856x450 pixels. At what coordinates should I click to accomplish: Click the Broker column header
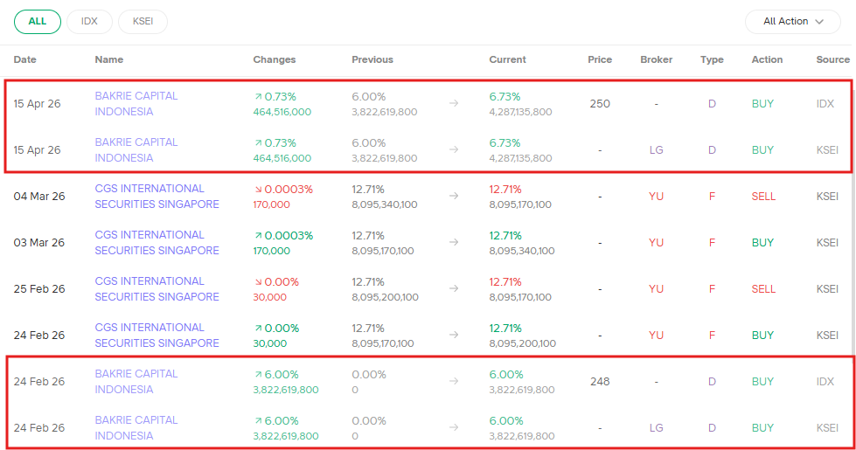click(x=656, y=59)
